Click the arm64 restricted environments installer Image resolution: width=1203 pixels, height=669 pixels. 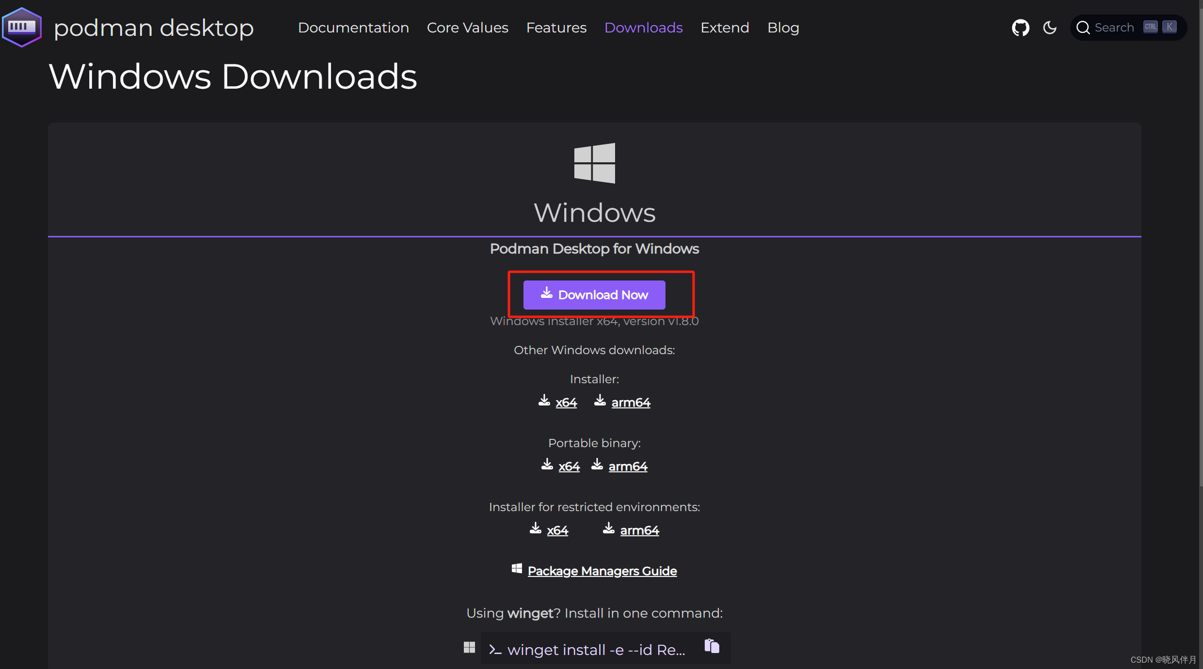tap(639, 530)
